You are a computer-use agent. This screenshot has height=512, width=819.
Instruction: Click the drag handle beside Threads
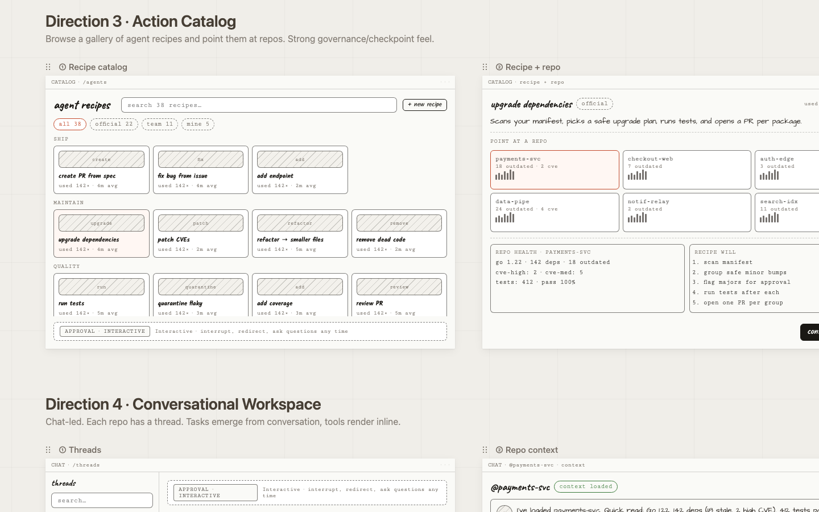click(48, 450)
